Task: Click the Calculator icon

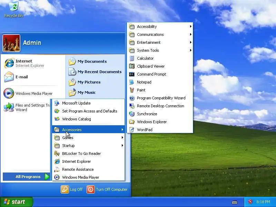Action: (132, 58)
